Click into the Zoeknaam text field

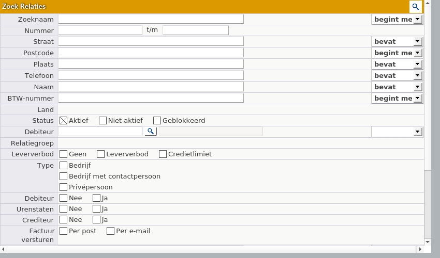coord(151,19)
